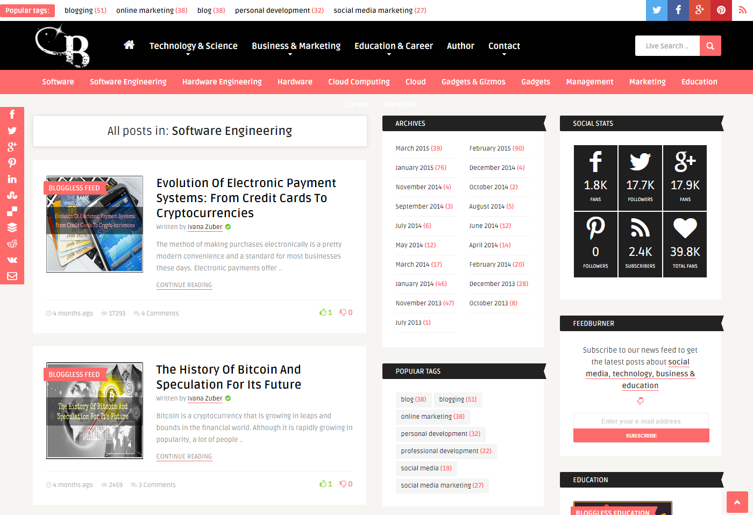Viewport: 753px width, 515px height.
Task: Thumbs up the History Of Bitcoin post
Action: (x=325, y=484)
